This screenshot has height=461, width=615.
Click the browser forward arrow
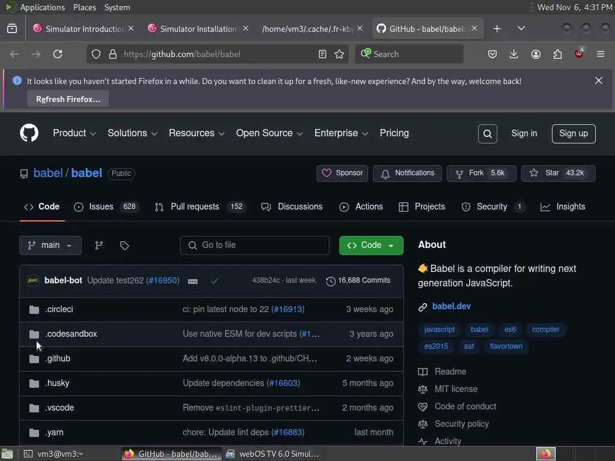pyautogui.click(x=36, y=54)
